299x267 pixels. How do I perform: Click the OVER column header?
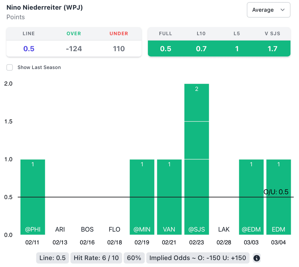74,34
